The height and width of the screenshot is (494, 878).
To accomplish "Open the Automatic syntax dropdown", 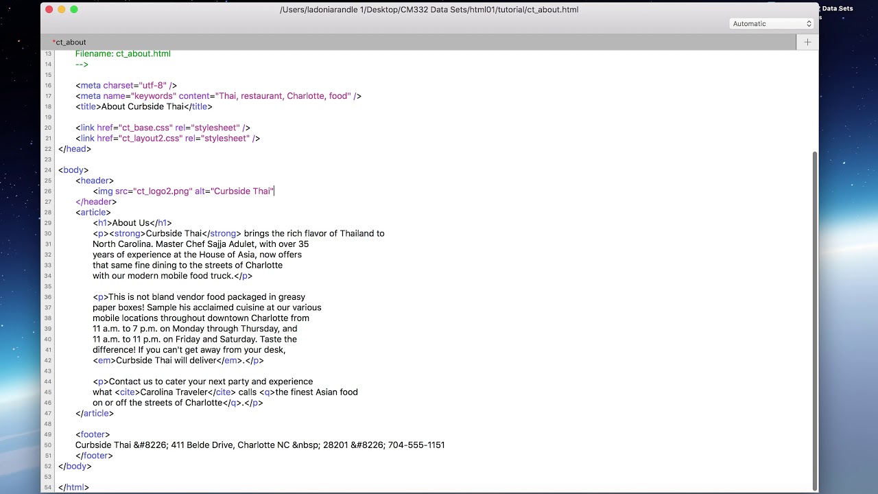I will [x=772, y=23].
